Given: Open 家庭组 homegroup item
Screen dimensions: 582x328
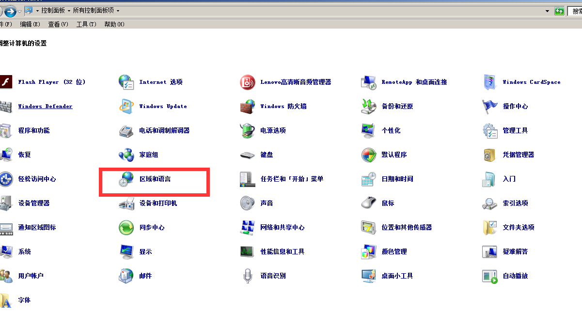Looking at the screenshot, I should coord(139,155).
